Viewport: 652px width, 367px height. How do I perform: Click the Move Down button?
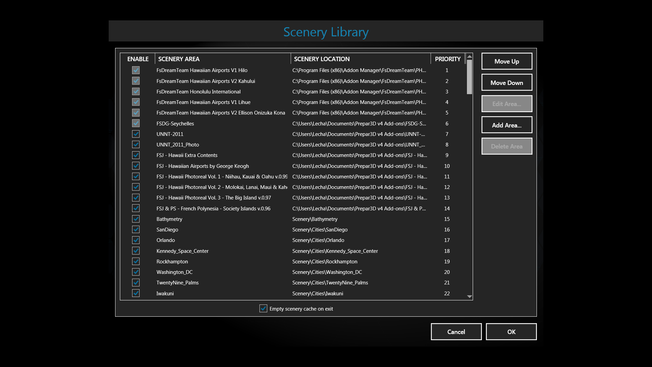pyautogui.click(x=507, y=83)
